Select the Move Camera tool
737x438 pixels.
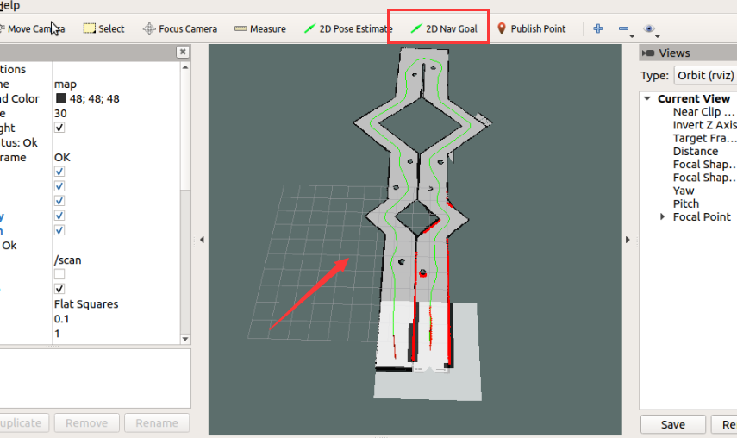[32, 28]
